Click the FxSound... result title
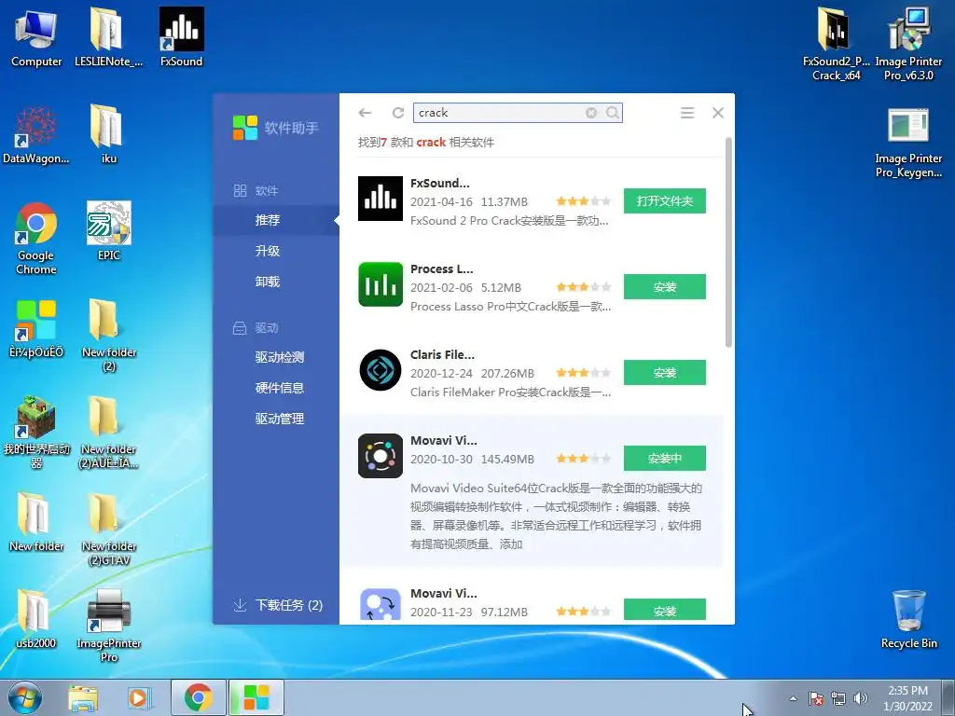 (x=440, y=184)
